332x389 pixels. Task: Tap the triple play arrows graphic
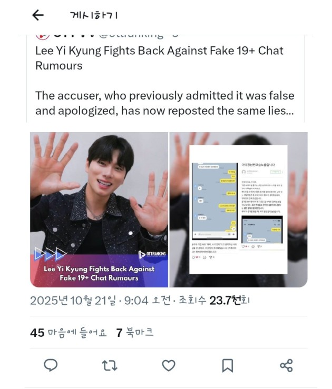(x=51, y=254)
